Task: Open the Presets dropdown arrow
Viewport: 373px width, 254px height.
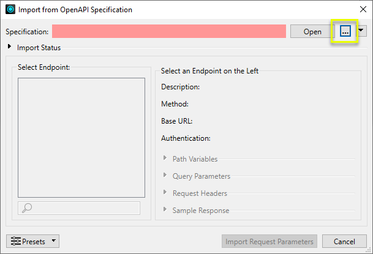Action: click(x=54, y=241)
